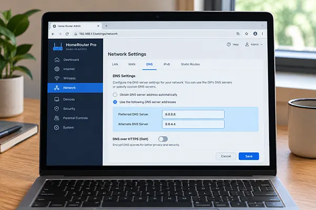316x210 pixels.
Task: Click the HomeRouter Pro router logo
Action: (58, 47)
